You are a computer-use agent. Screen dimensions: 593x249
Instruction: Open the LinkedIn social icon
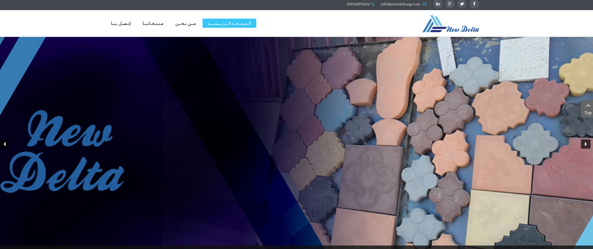438,4
